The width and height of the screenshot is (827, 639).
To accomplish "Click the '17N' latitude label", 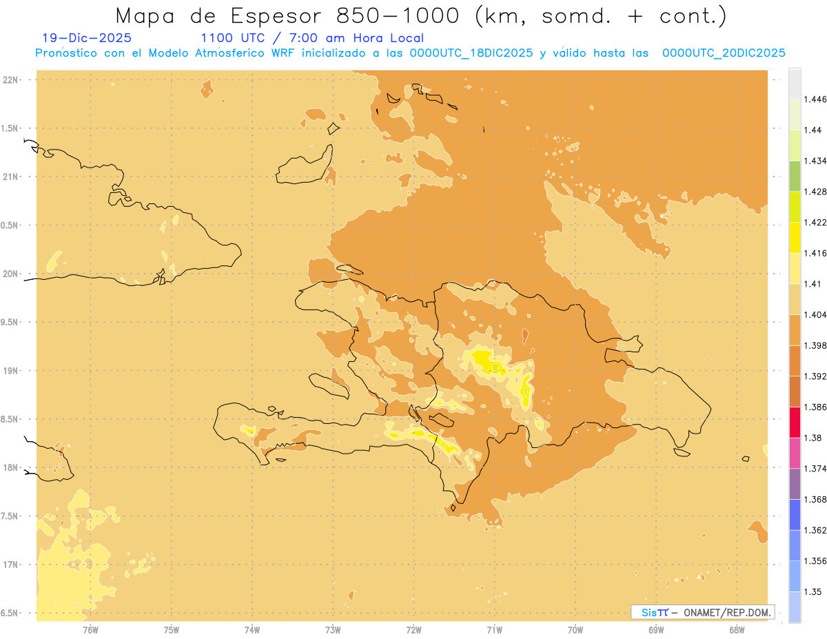I will coord(10,565).
